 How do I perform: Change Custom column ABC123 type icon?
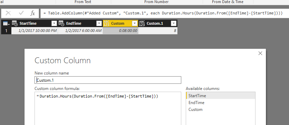click(106, 23)
